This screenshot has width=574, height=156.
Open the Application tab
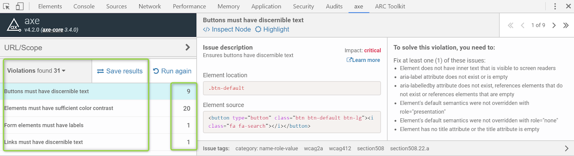[x=266, y=6]
